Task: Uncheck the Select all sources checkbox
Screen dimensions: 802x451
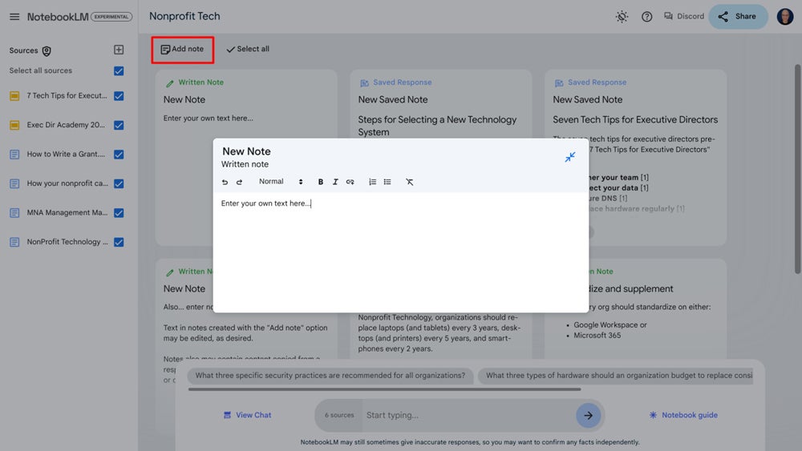Action: (119, 71)
